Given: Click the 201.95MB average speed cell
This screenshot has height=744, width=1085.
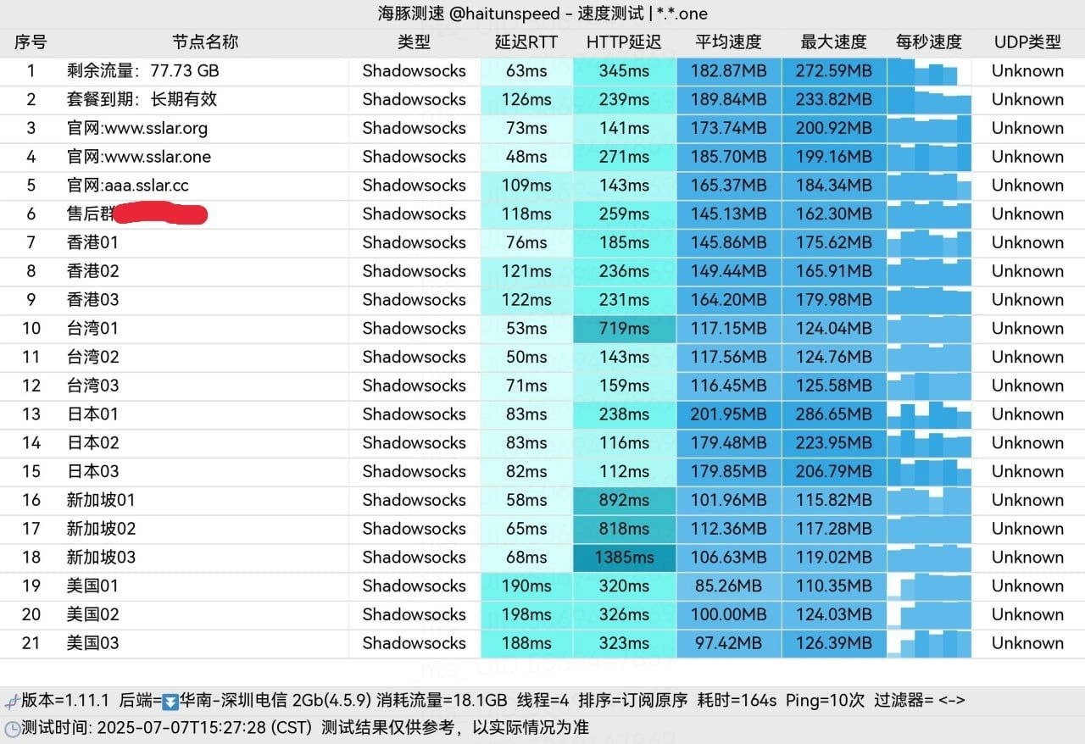Looking at the screenshot, I should (729, 414).
